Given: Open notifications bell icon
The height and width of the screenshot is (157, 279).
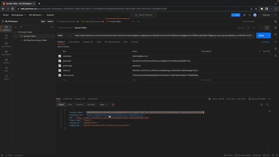Looking at the screenshot, I should pyautogui.click(x=249, y=15).
